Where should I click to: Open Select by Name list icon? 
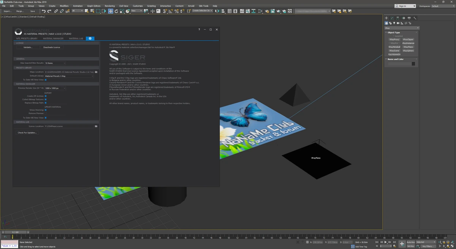[x=92, y=11]
